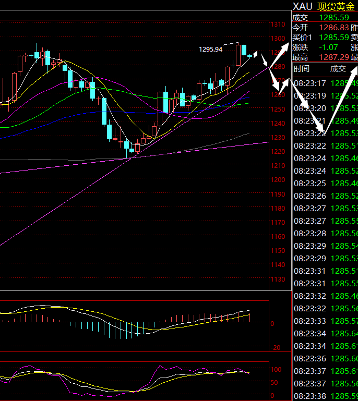Select the tick row at 08:23:17
The image size is (358, 401).
(325, 83)
